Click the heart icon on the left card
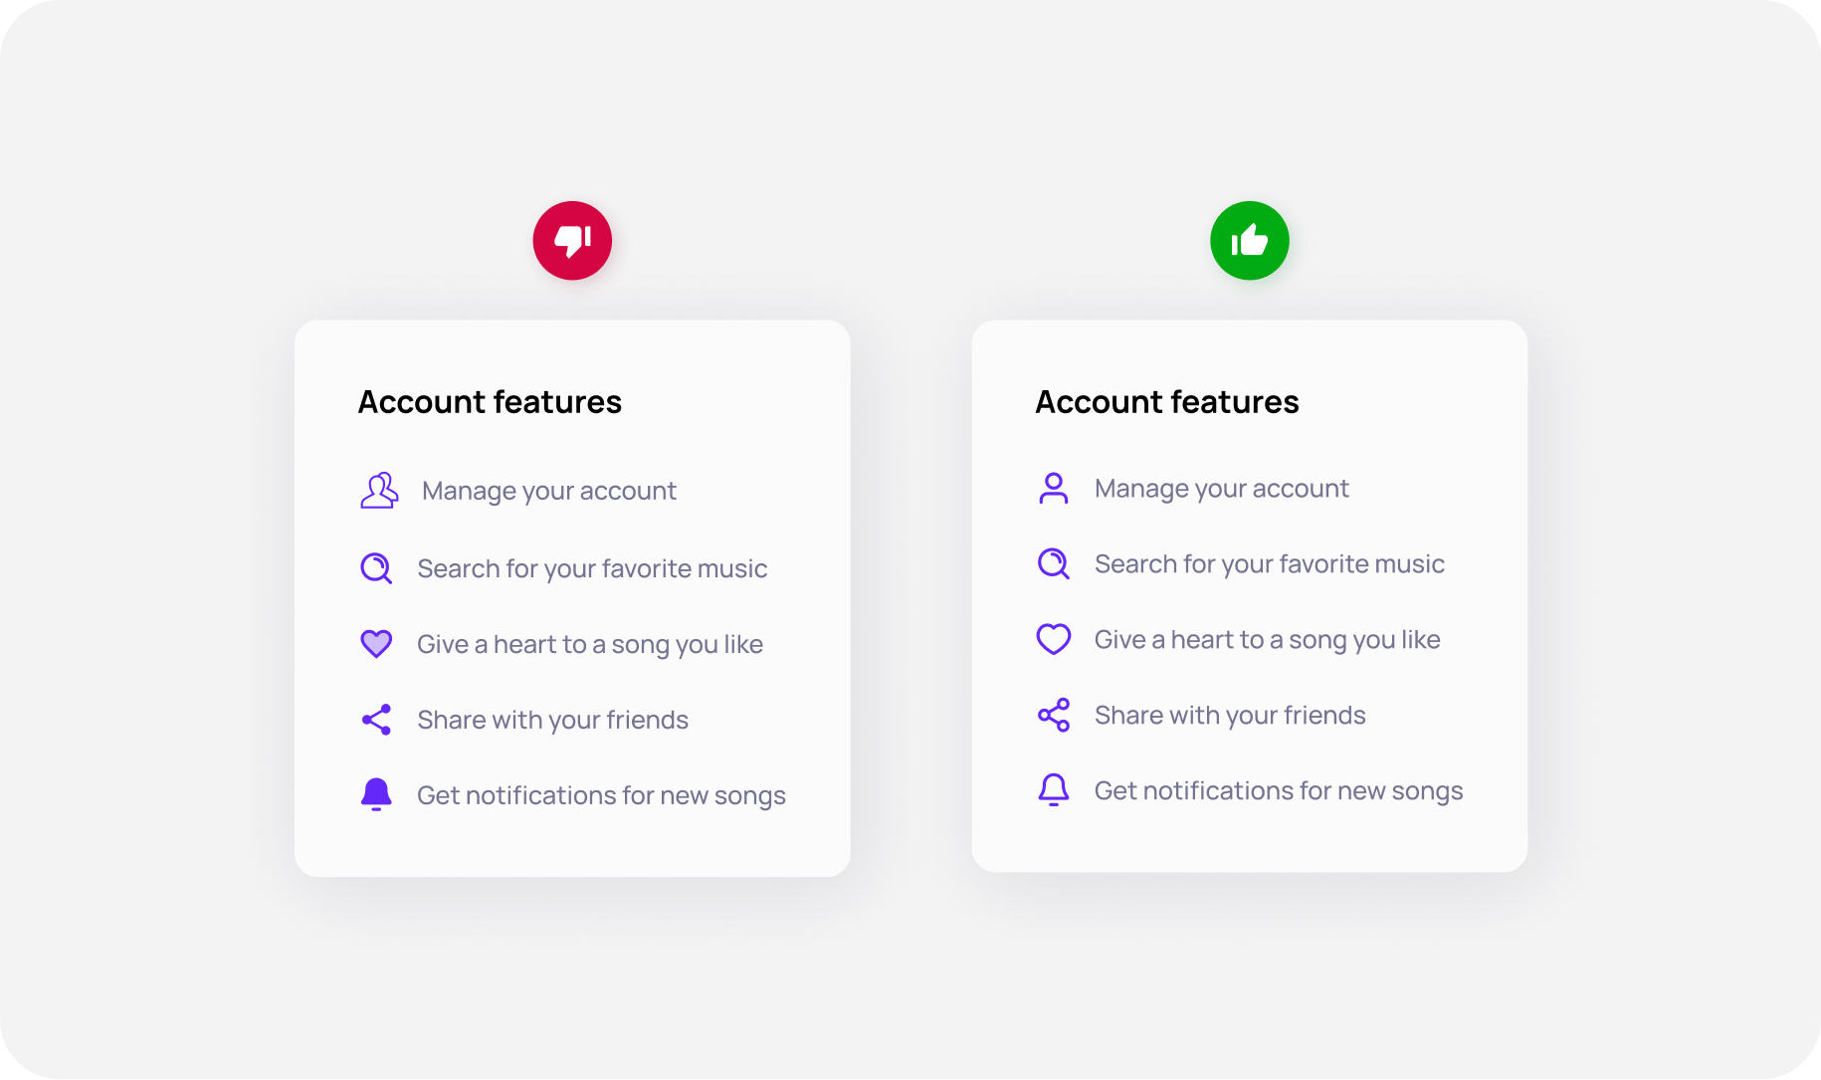Viewport: 1821px width, 1080px height. [376, 644]
